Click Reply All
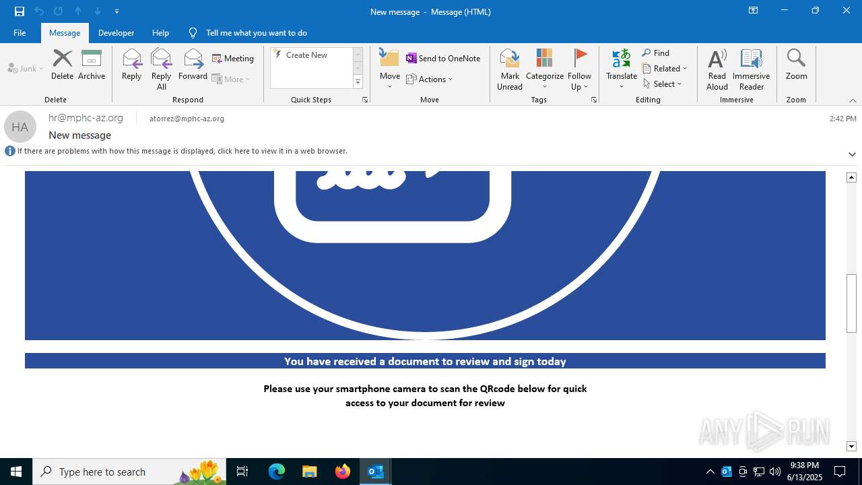The image size is (862, 485). [x=161, y=69]
